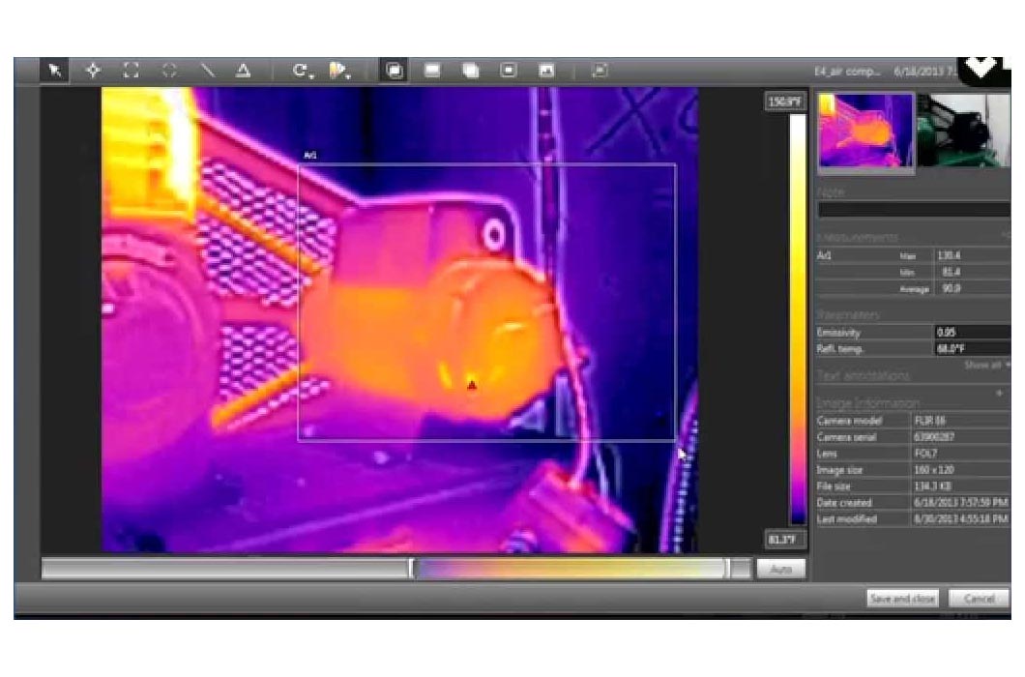This screenshot has width=1025, height=677.
Task: Choose the spot meter crosshair tool
Action: pyautogui.click(x=93, y=71)
